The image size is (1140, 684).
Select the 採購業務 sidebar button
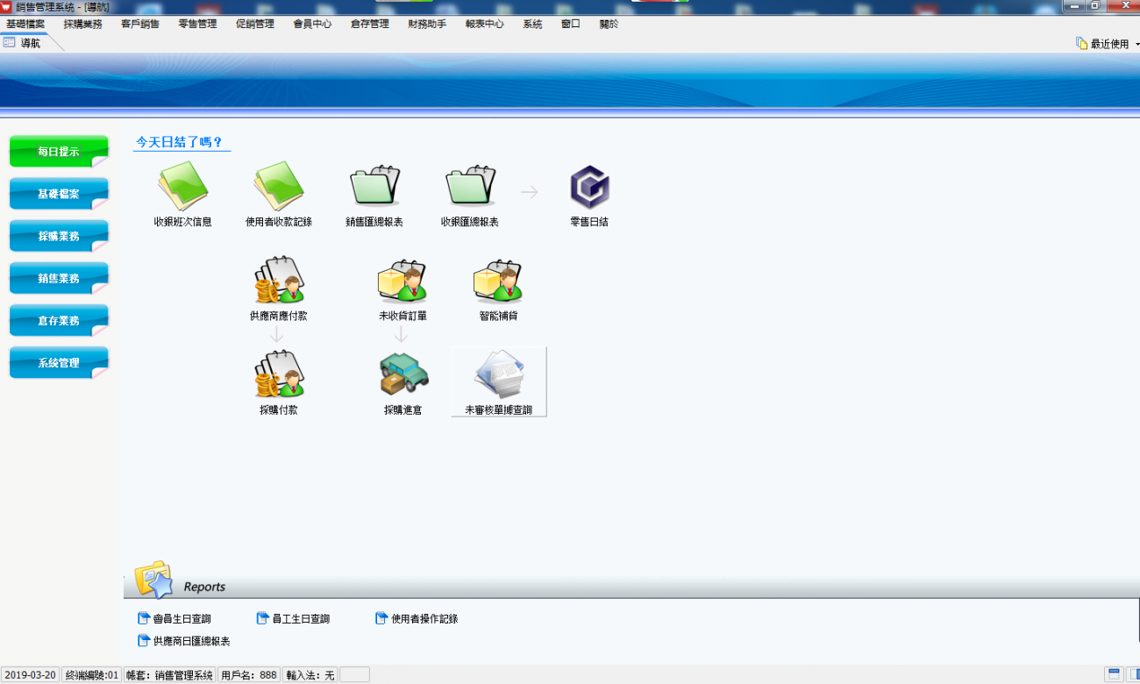tap(59, 236)
